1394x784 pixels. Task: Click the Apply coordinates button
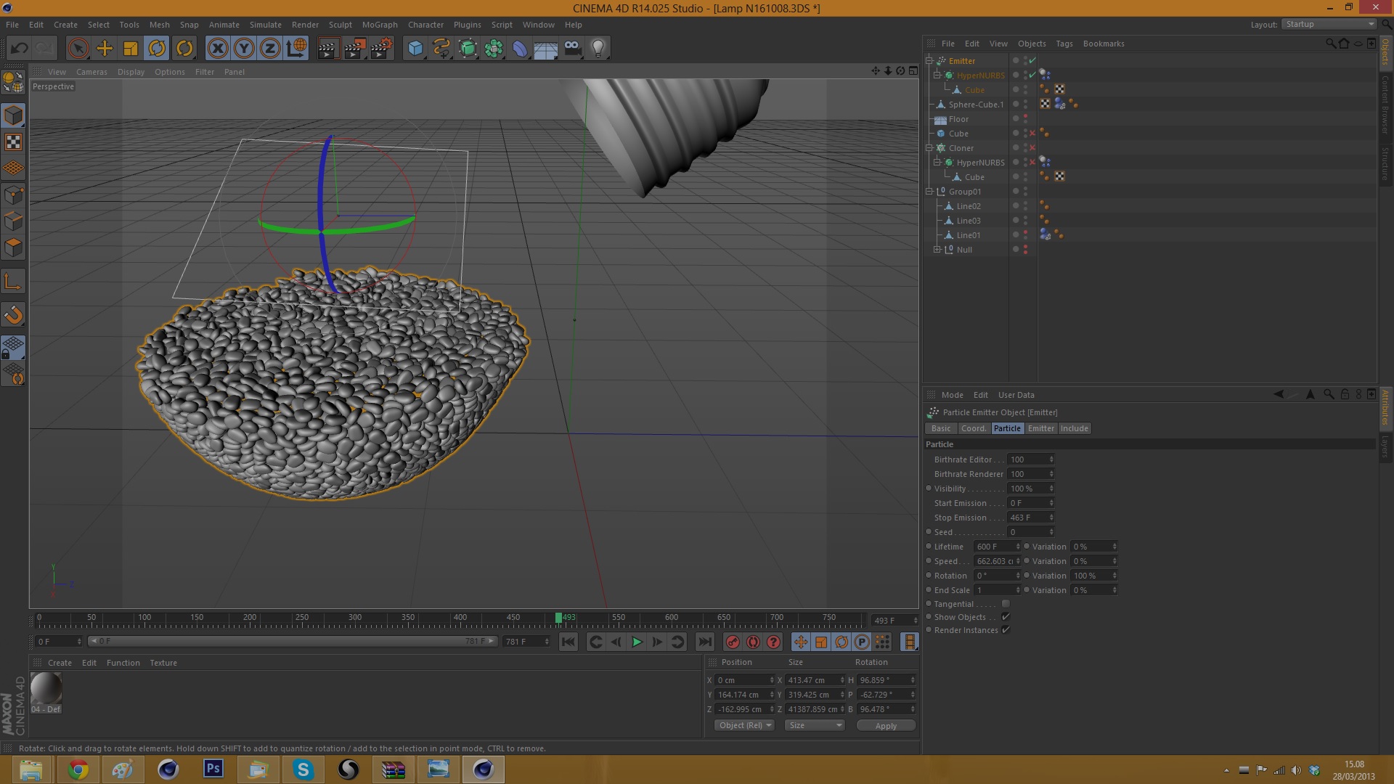click(885, 725)
